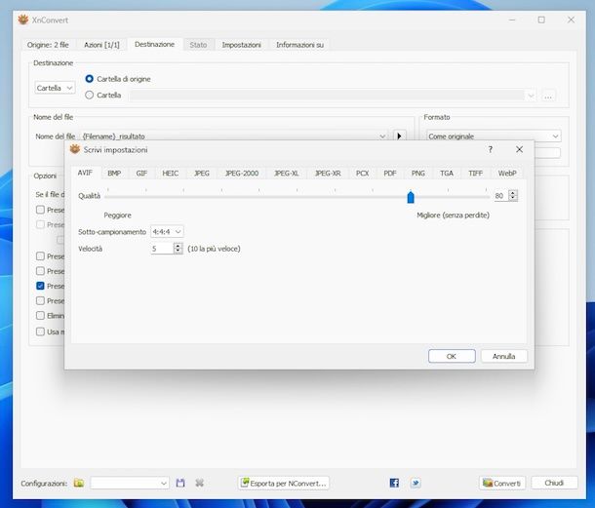Viewport: 595px width, 508px height.
Task: Select the Cartella radio button
Action: coord(90,95)
